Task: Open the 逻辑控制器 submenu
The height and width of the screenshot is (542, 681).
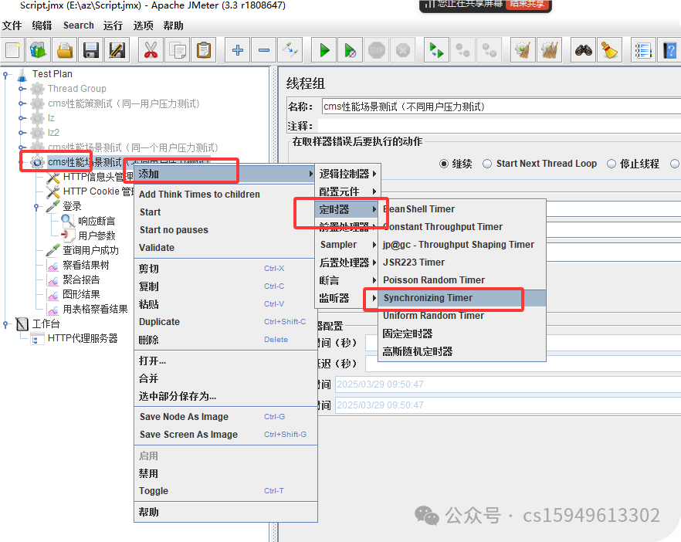Action: point(347,174)
